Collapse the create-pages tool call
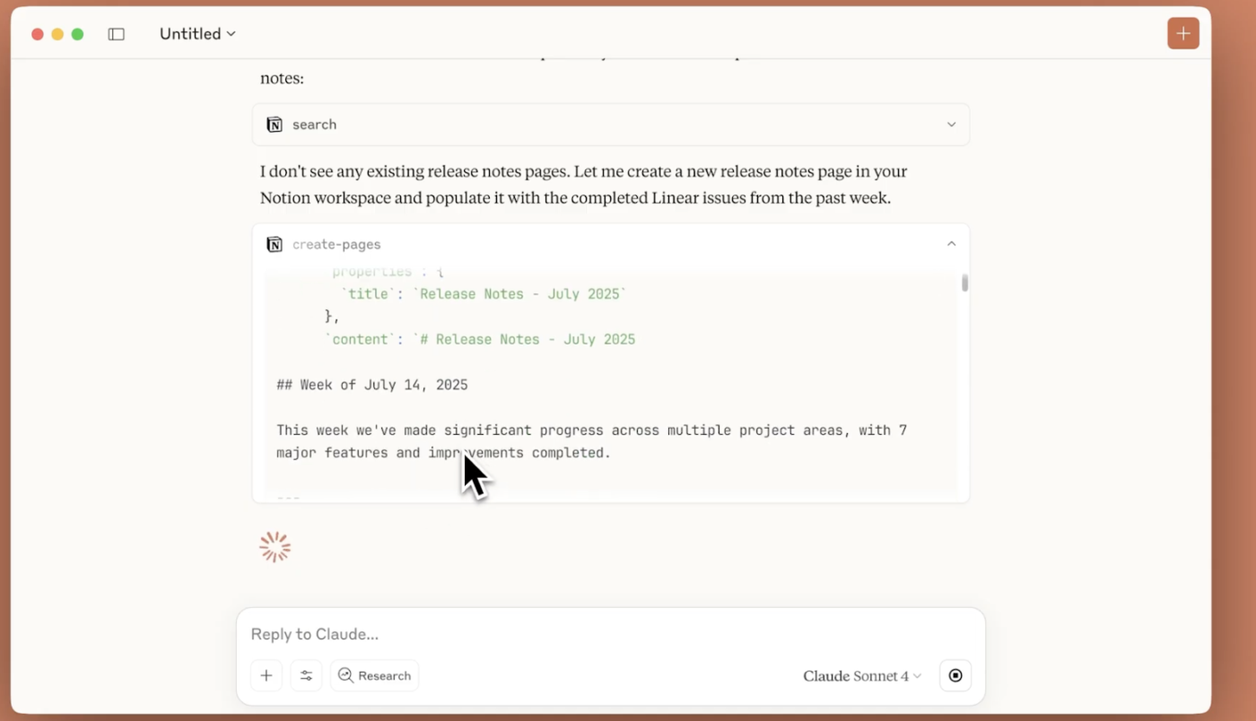 tap(951, 244)
